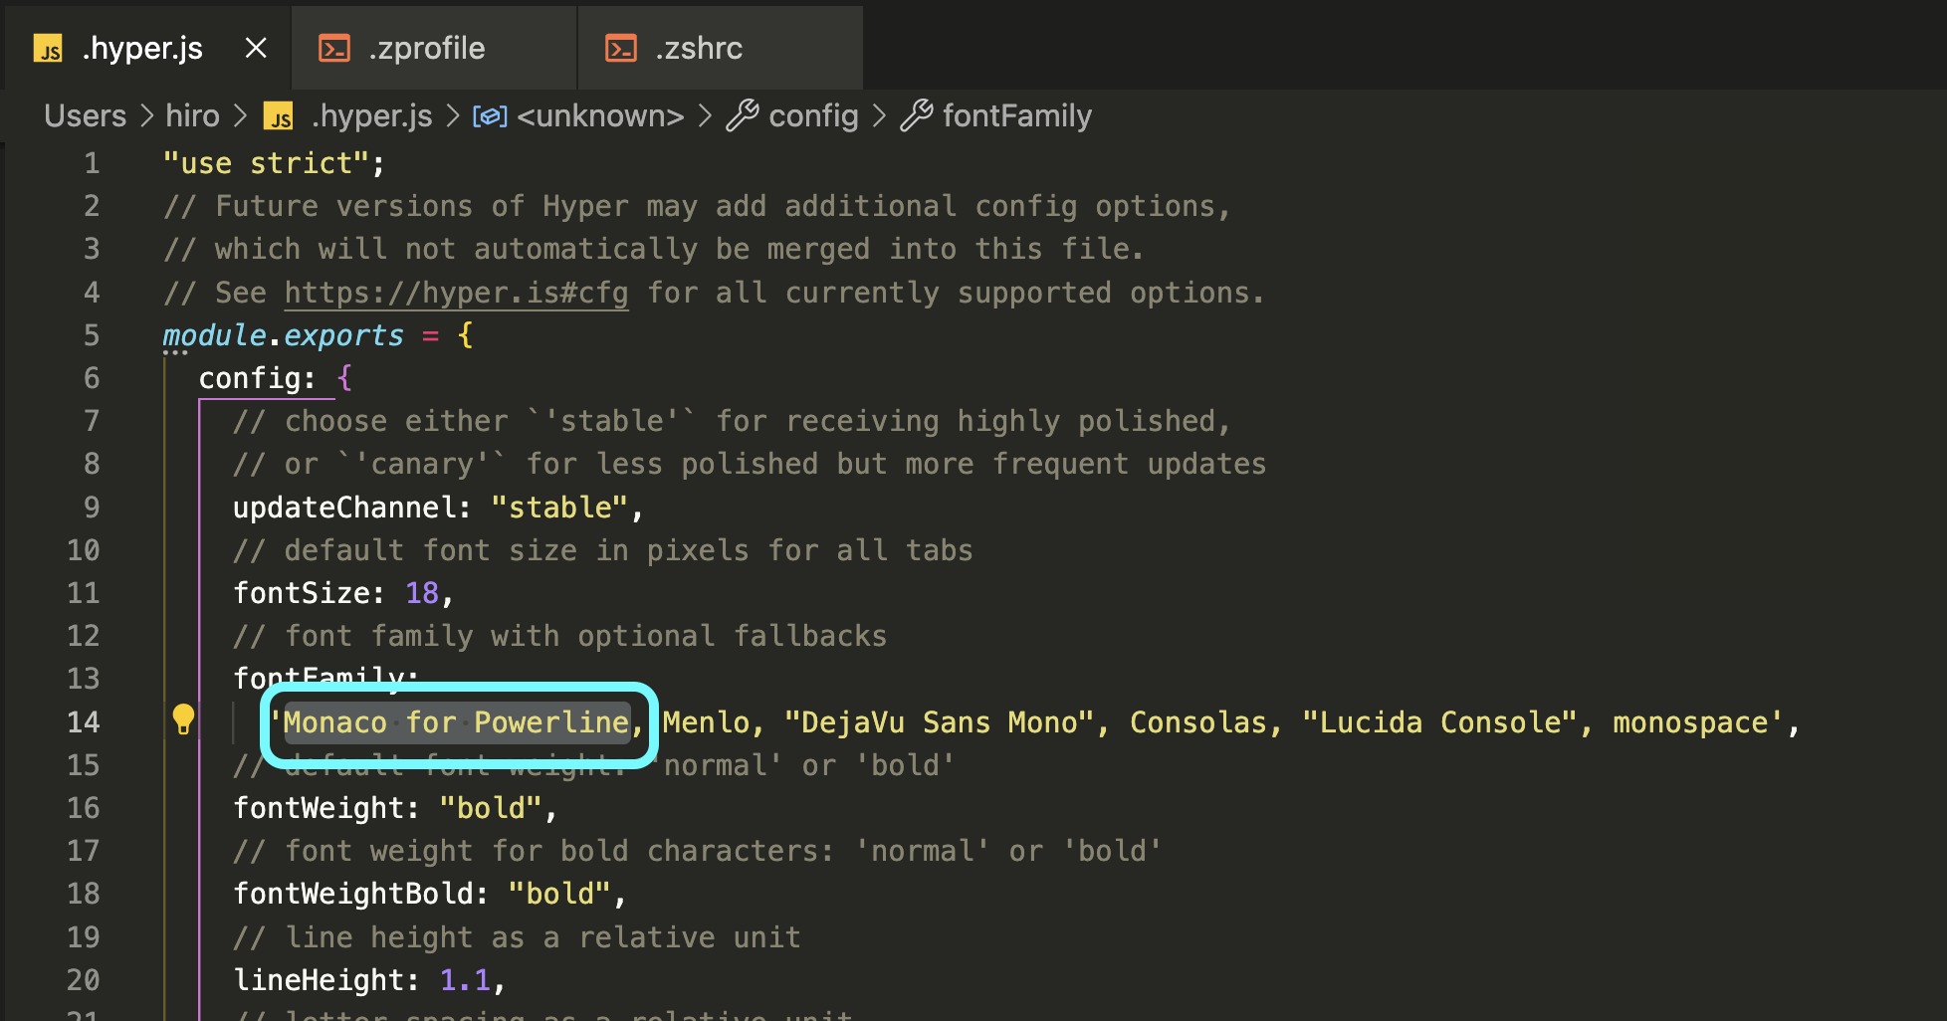
Task: Click the "Lucida Console" font name
Action: [x=1439, y=722]
